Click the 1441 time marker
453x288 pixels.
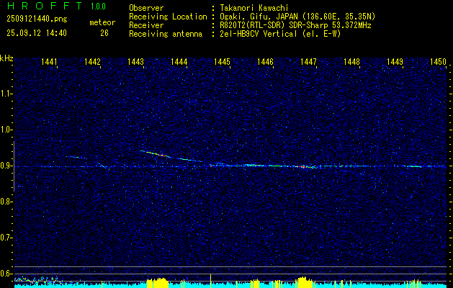50,63
